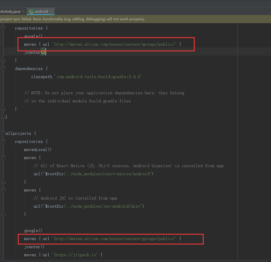The width and height of the screenshot is (271, 262).
Task: Click the project sync failed notification banner
Action: [135, 19]
